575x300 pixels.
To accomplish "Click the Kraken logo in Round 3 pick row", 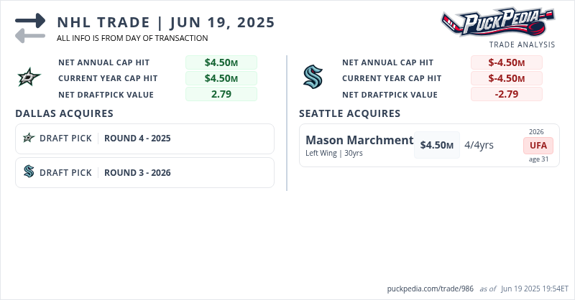I will 29,172.
